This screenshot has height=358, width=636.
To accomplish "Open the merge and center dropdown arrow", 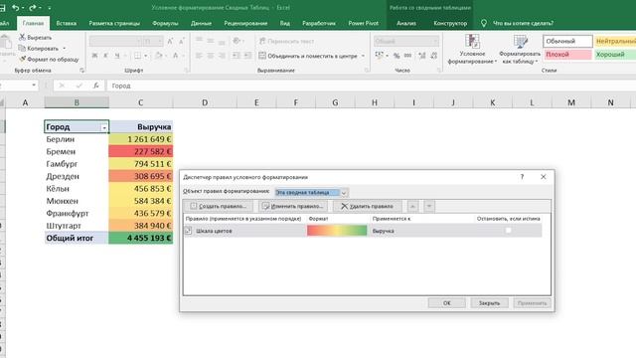I will coord(363,56).
